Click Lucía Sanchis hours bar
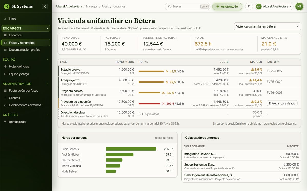Viewport: 307px width, 191px height. tap(131, 149)
